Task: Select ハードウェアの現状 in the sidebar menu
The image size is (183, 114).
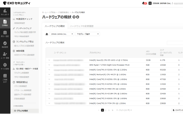Action: [x=21, y=111]
